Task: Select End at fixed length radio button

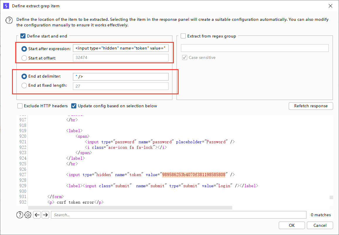Action: coord(24,86)
